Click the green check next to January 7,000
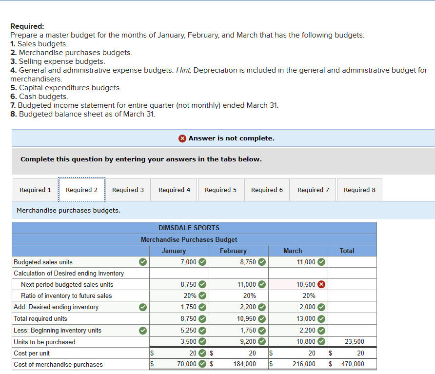435x374 pixels. [202, 262]
